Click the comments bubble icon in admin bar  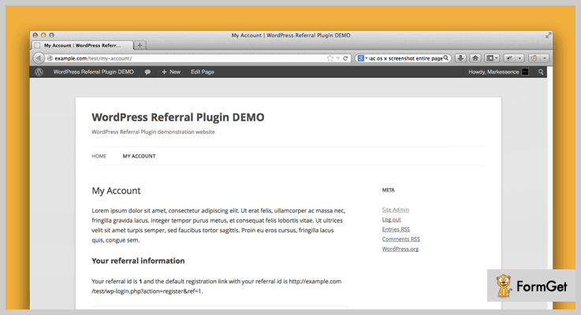coord(147,72)
